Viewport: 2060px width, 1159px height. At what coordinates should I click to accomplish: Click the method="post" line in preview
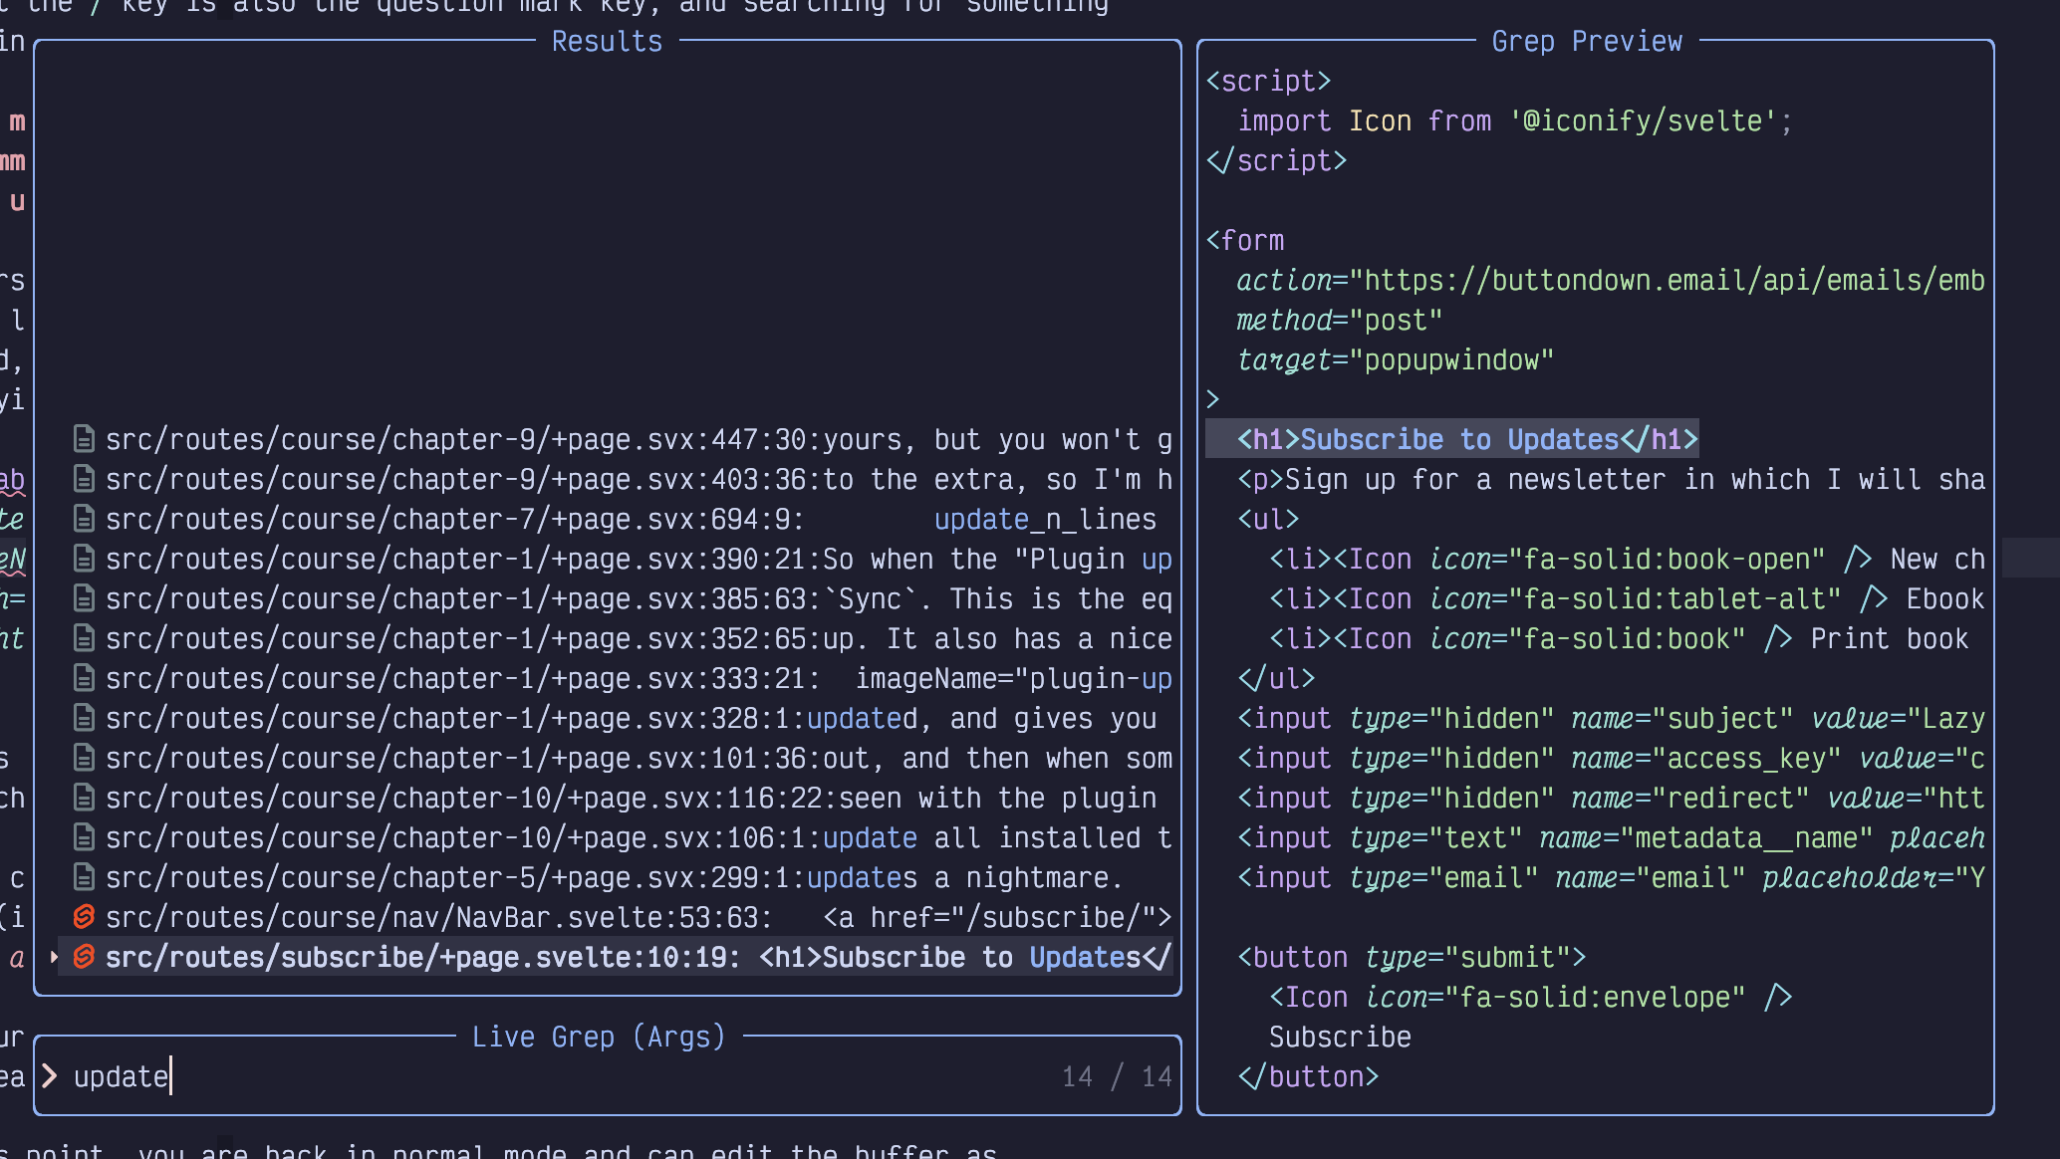pyautogui.click(x=1340, y=320)
